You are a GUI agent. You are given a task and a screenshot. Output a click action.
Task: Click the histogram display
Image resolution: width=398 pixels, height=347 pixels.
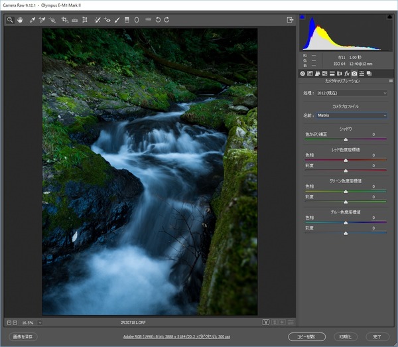tap(346, 33)
